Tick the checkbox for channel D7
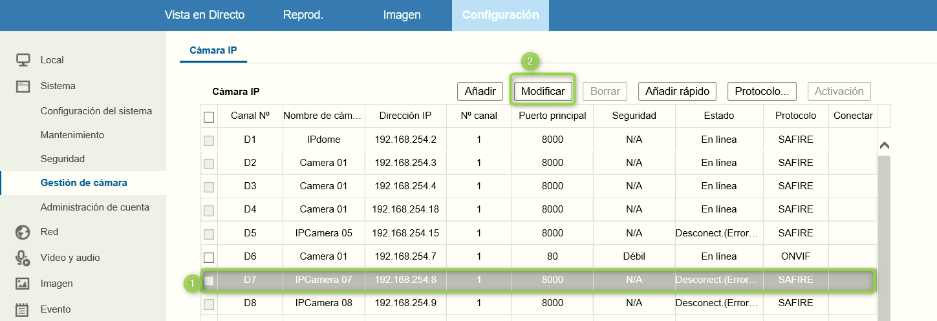 [209, 280]
